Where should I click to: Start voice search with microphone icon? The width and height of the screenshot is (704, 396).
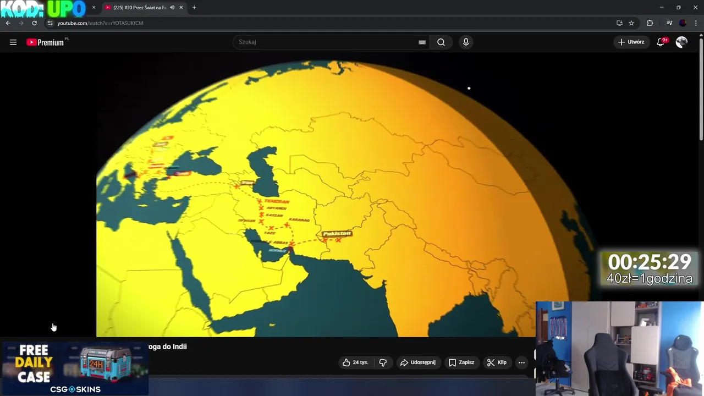[x=466, y=42]
